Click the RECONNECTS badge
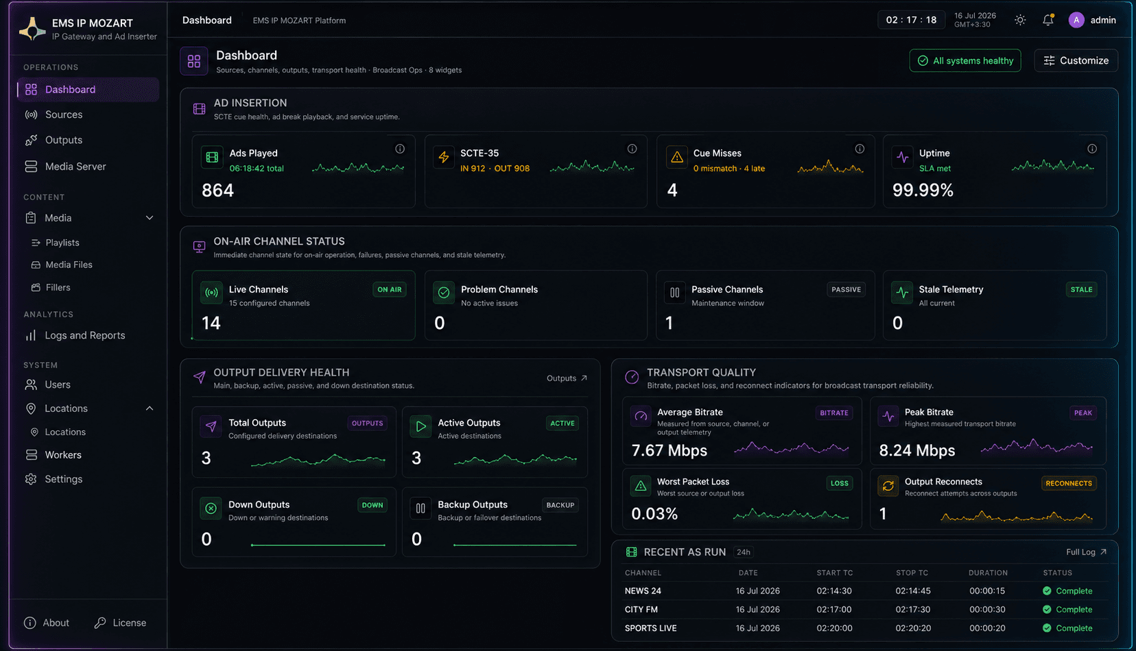Image resolution: width=1136 pixels, height=651 pixels. click(1069, 484)
